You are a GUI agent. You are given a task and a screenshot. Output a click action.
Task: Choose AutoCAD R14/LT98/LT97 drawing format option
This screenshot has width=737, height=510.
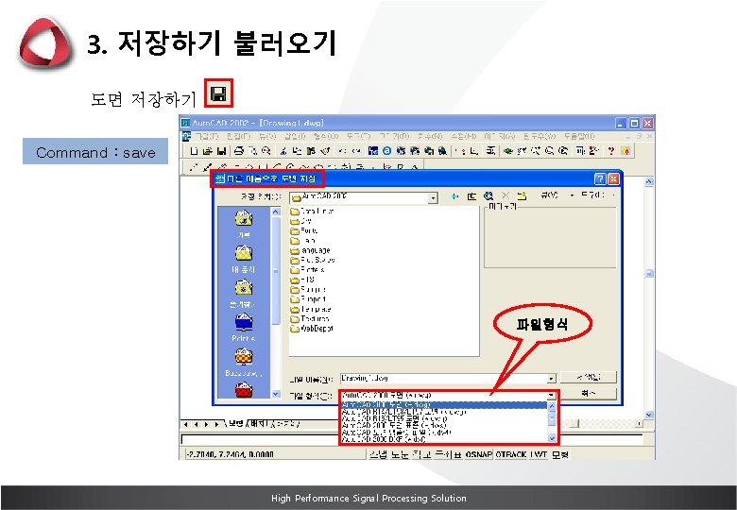(444, 412)
